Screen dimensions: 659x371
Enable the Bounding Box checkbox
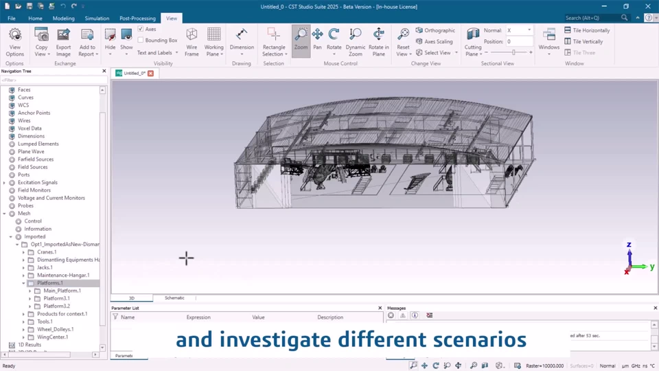141,40
